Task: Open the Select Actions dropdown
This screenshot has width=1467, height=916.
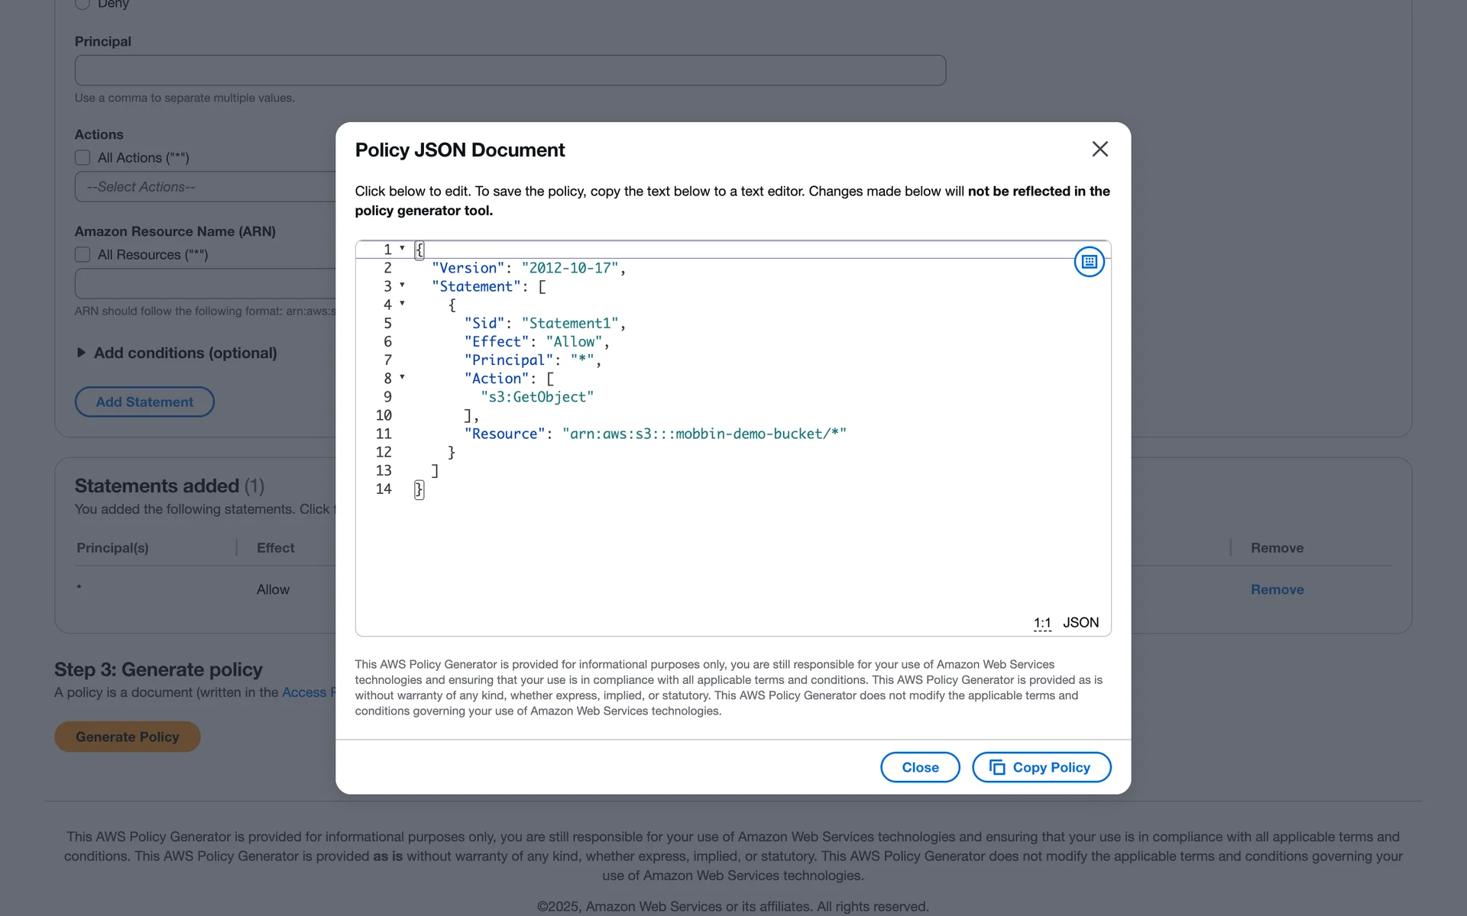Action: [206, 187]
